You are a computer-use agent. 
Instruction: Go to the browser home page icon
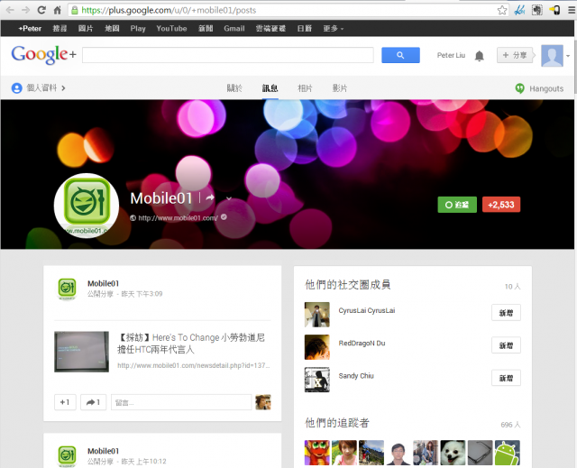58,10
